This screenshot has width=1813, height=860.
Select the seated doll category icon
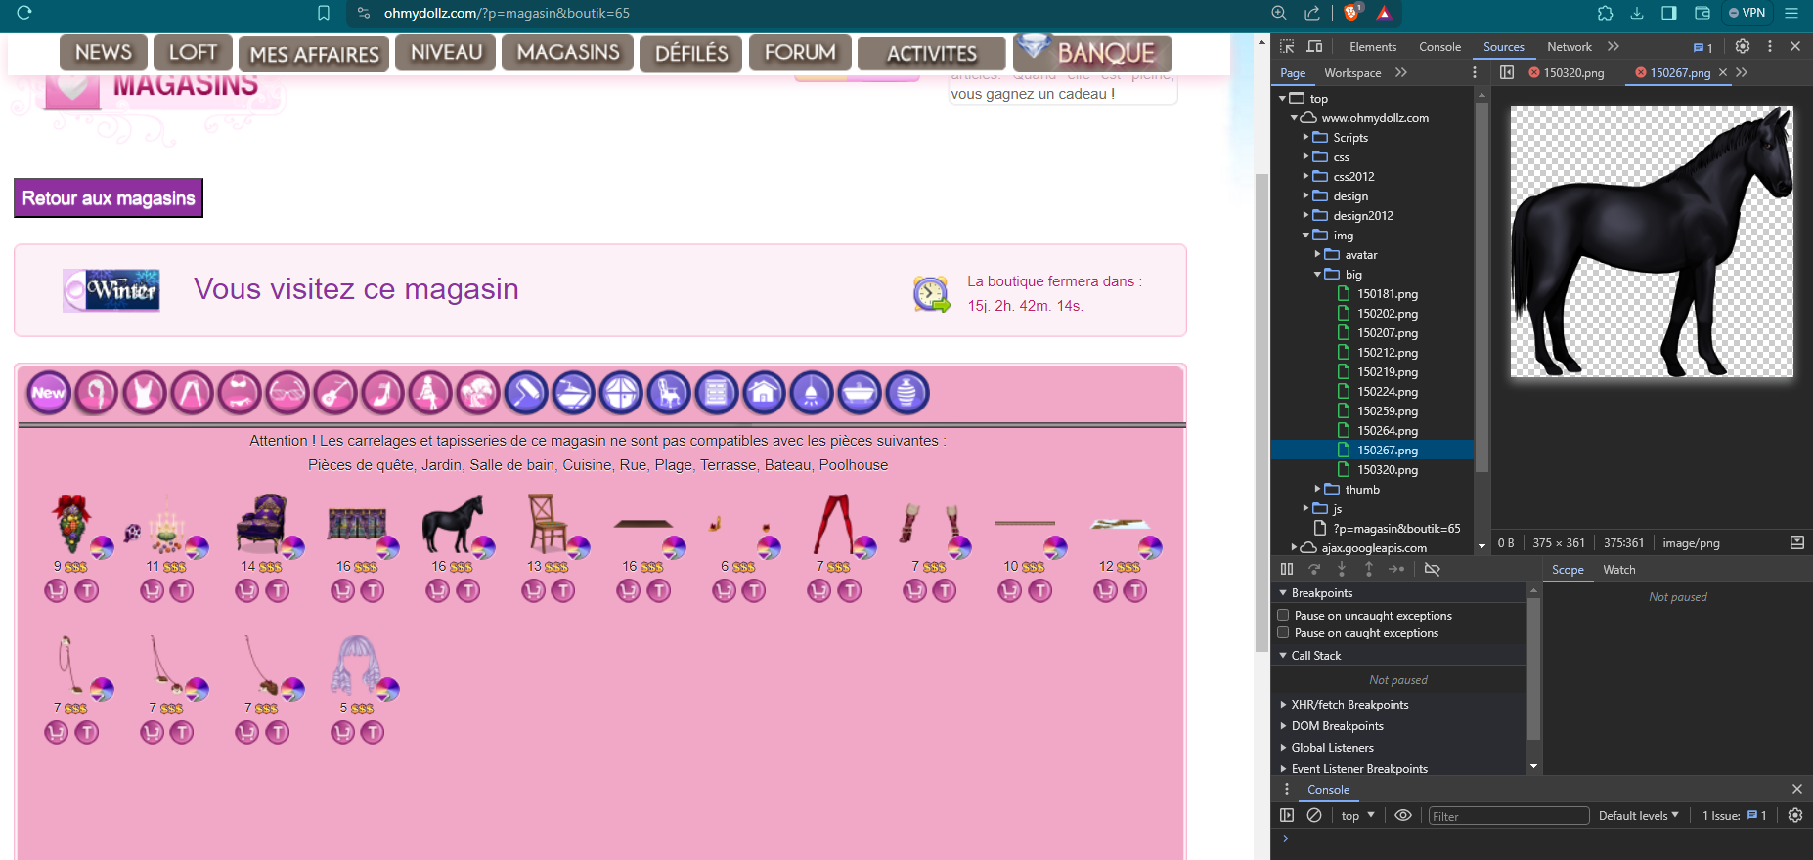430,393
